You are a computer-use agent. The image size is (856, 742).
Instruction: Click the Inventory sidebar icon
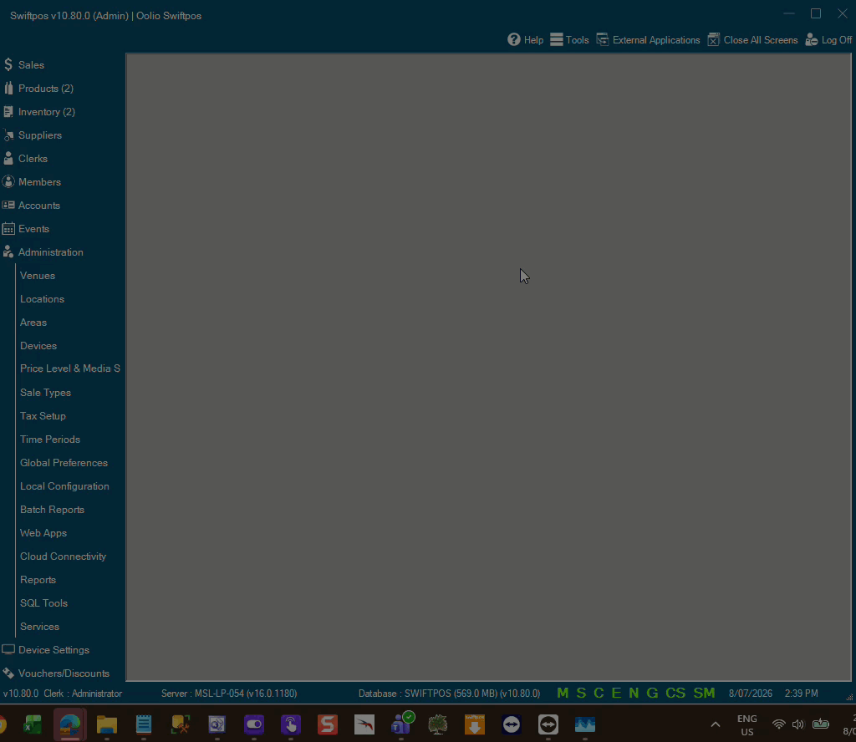8,111
